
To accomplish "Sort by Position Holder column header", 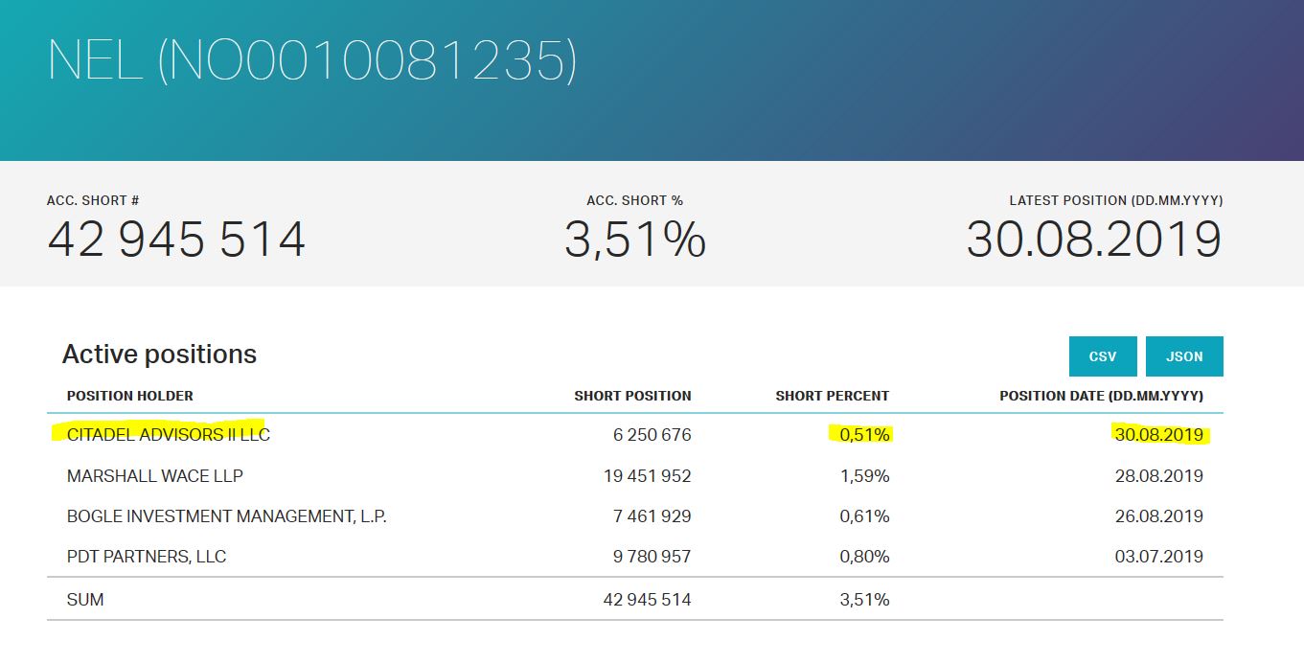I will coord(130,396).
